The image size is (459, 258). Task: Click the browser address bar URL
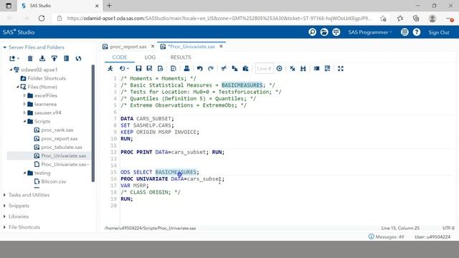click(x=219, y=18)
